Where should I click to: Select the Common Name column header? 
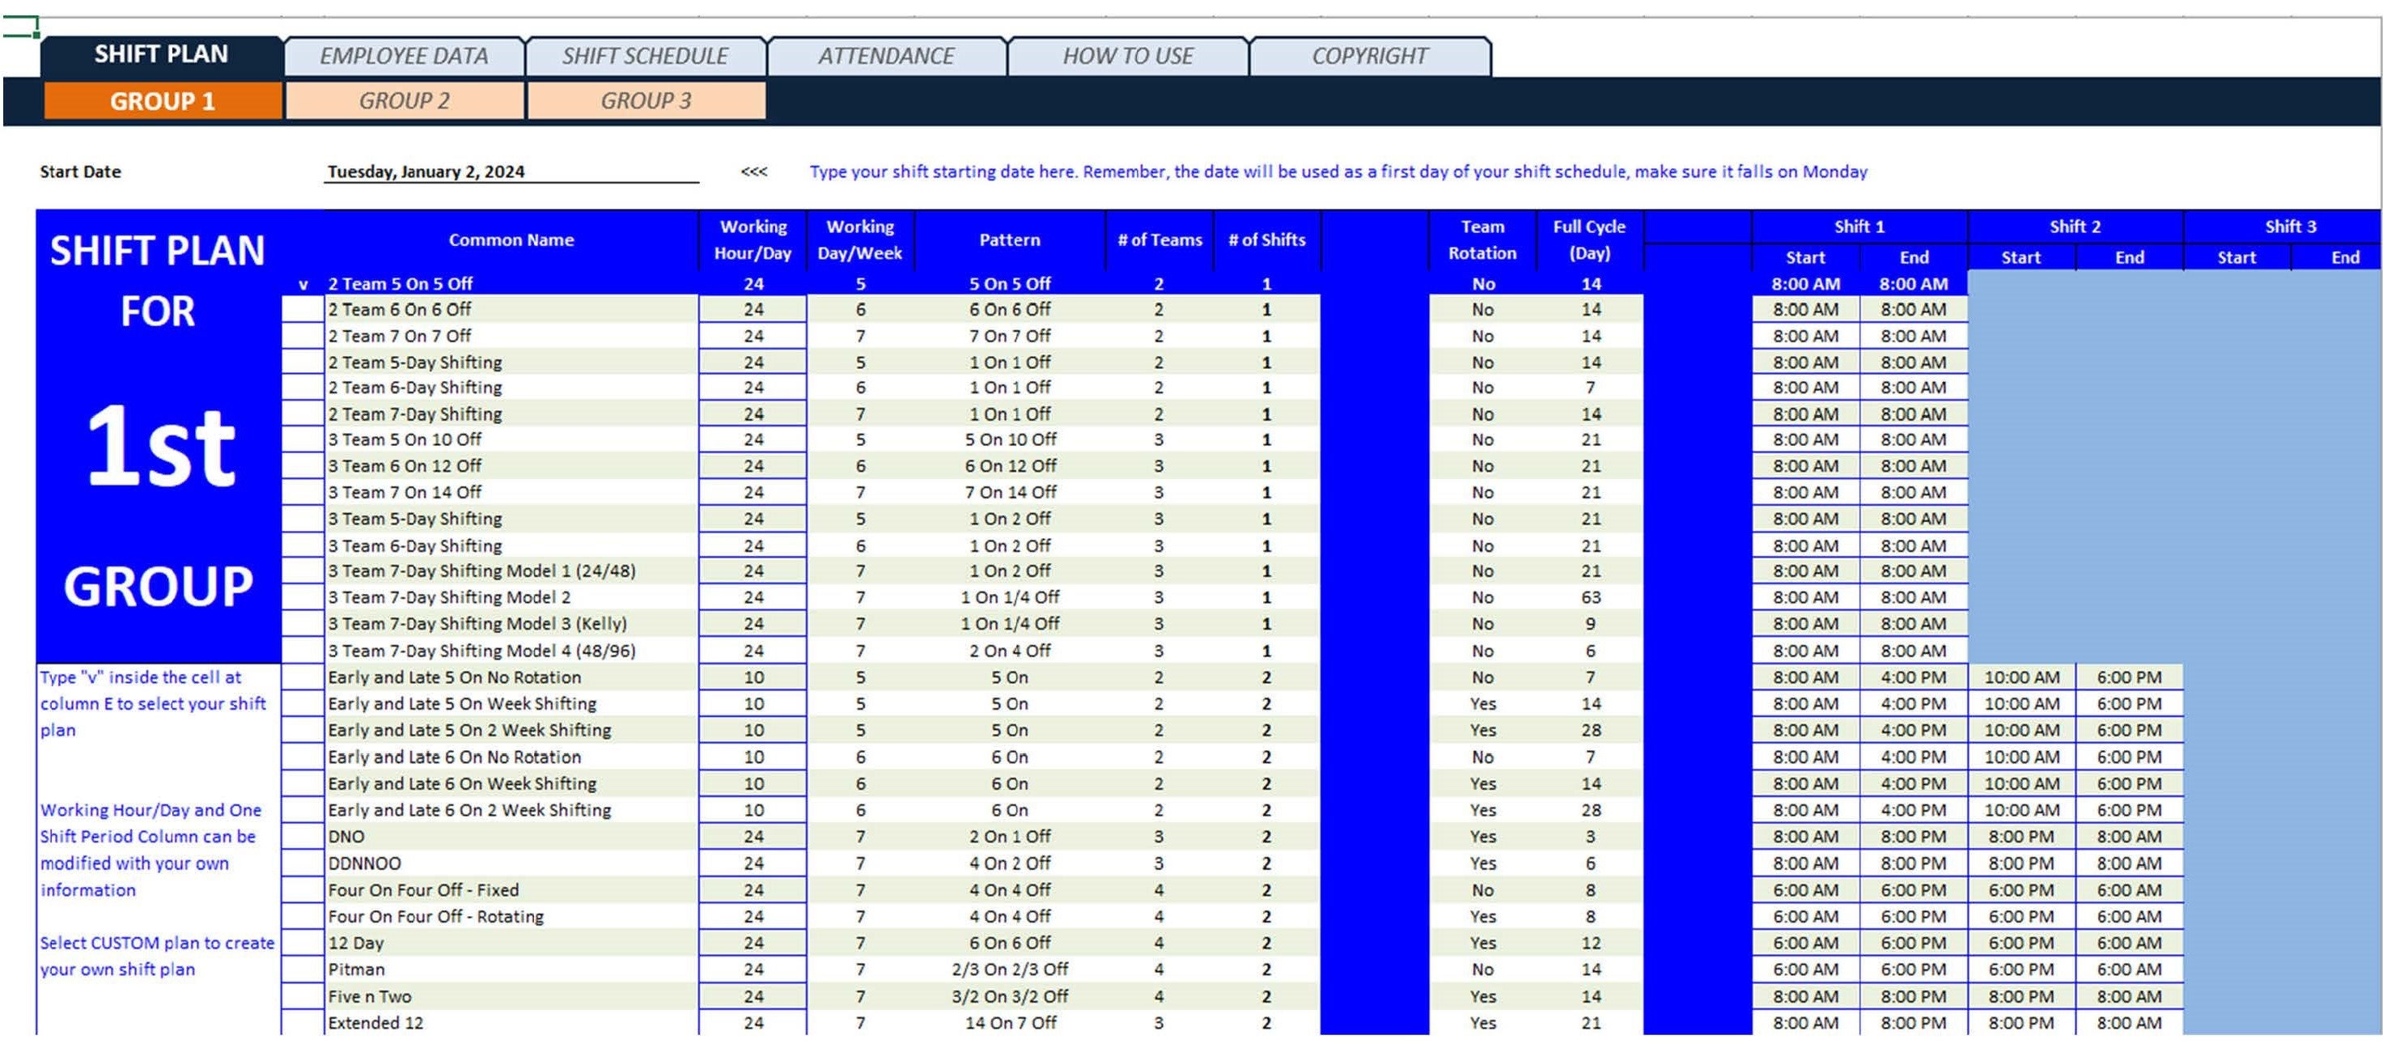(x=511, y=240)
